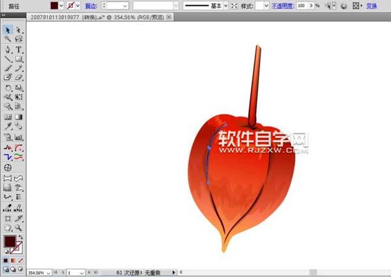391x277 pixels.
Task: Select the Selection (black arrow) tool
Action: point(8,30)
